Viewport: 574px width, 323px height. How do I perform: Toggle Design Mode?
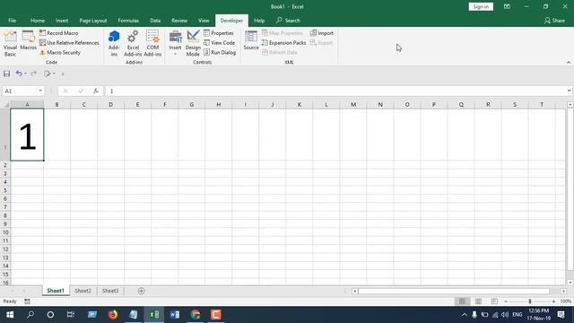point(193,44)
